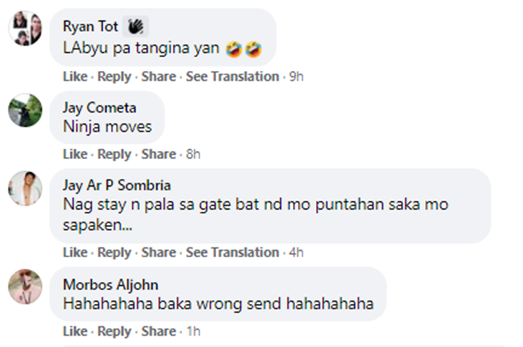Click Jay Cometa's profile avatar
The width and height of the screenshot is (523, 347).
click(x=25, y=111)
